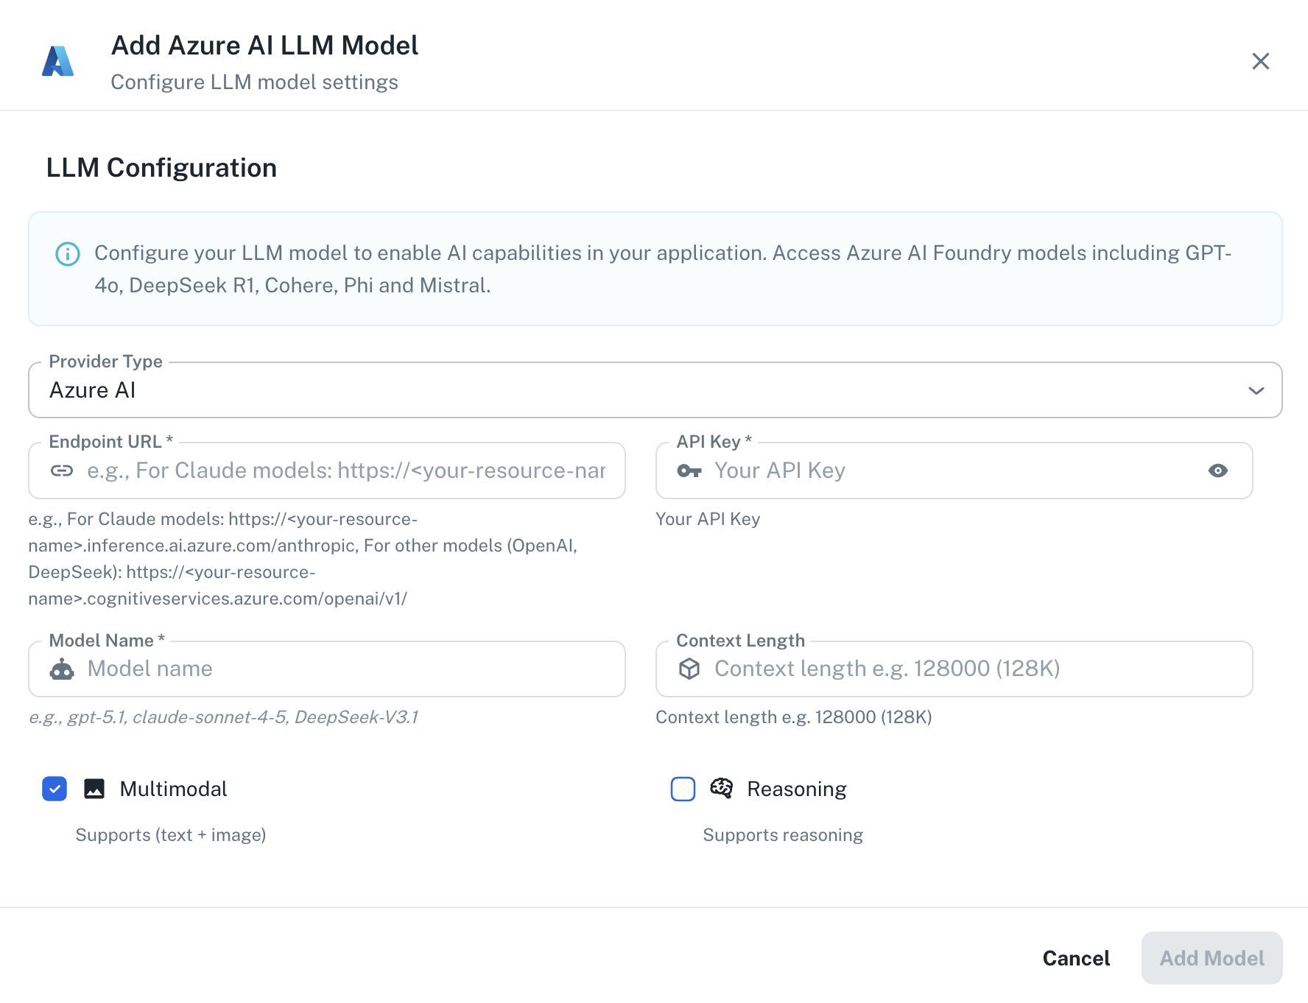The image size is (1308, 1003).
Task: Click the Add Model button
Action: 1212,958
